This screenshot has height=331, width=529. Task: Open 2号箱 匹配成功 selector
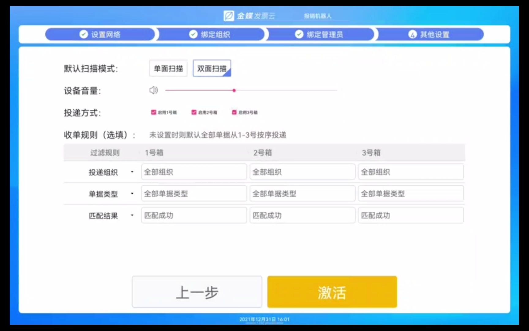coord(302,215)
